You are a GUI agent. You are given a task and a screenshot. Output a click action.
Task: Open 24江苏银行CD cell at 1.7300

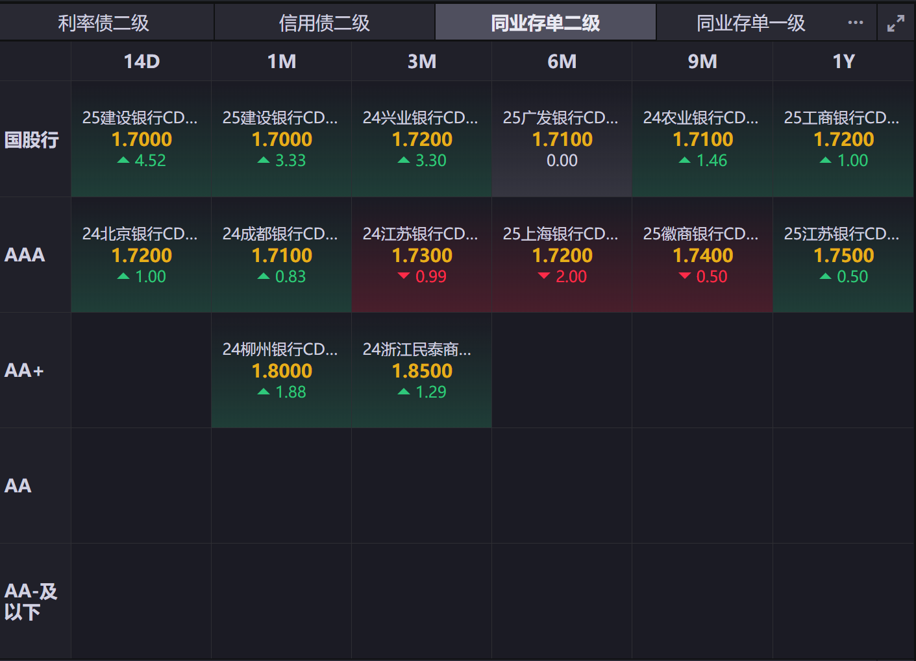(x=422, y=255)
